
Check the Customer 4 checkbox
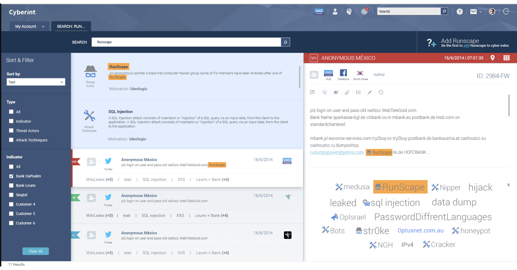point(11,204)
